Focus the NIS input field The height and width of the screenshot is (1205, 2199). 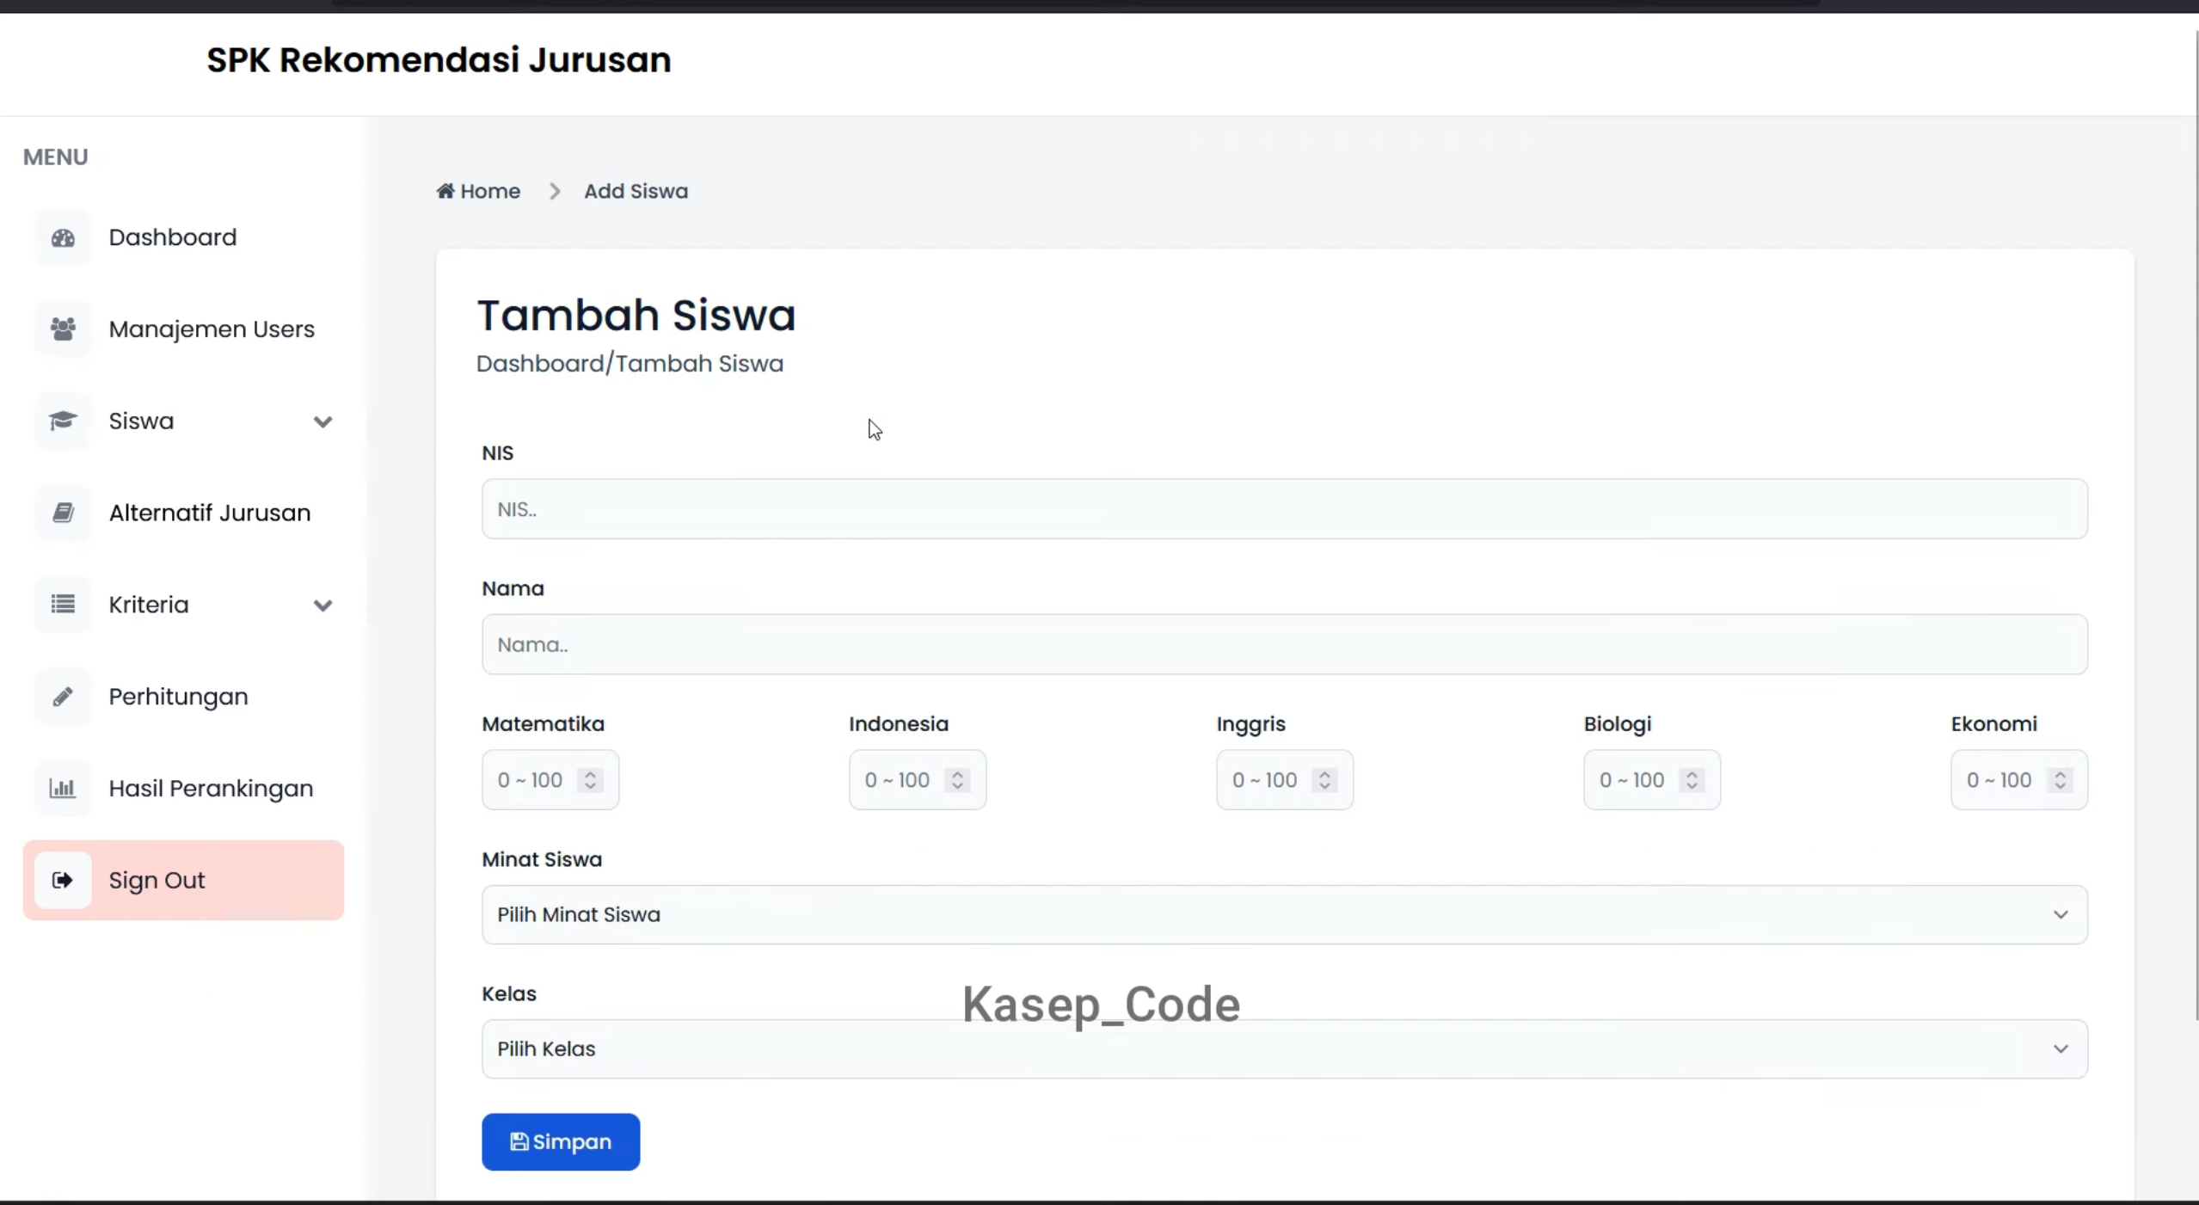click(1285, 509)
